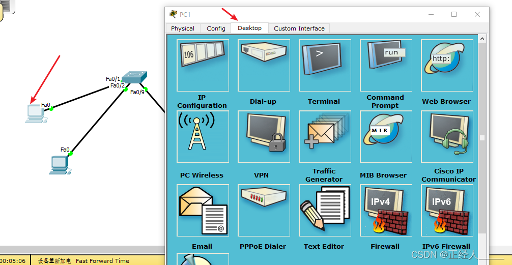The height and width of the screenshot is (265, 512).
Task: Launch the Traffic Generator
Action: tap(325, 136)
